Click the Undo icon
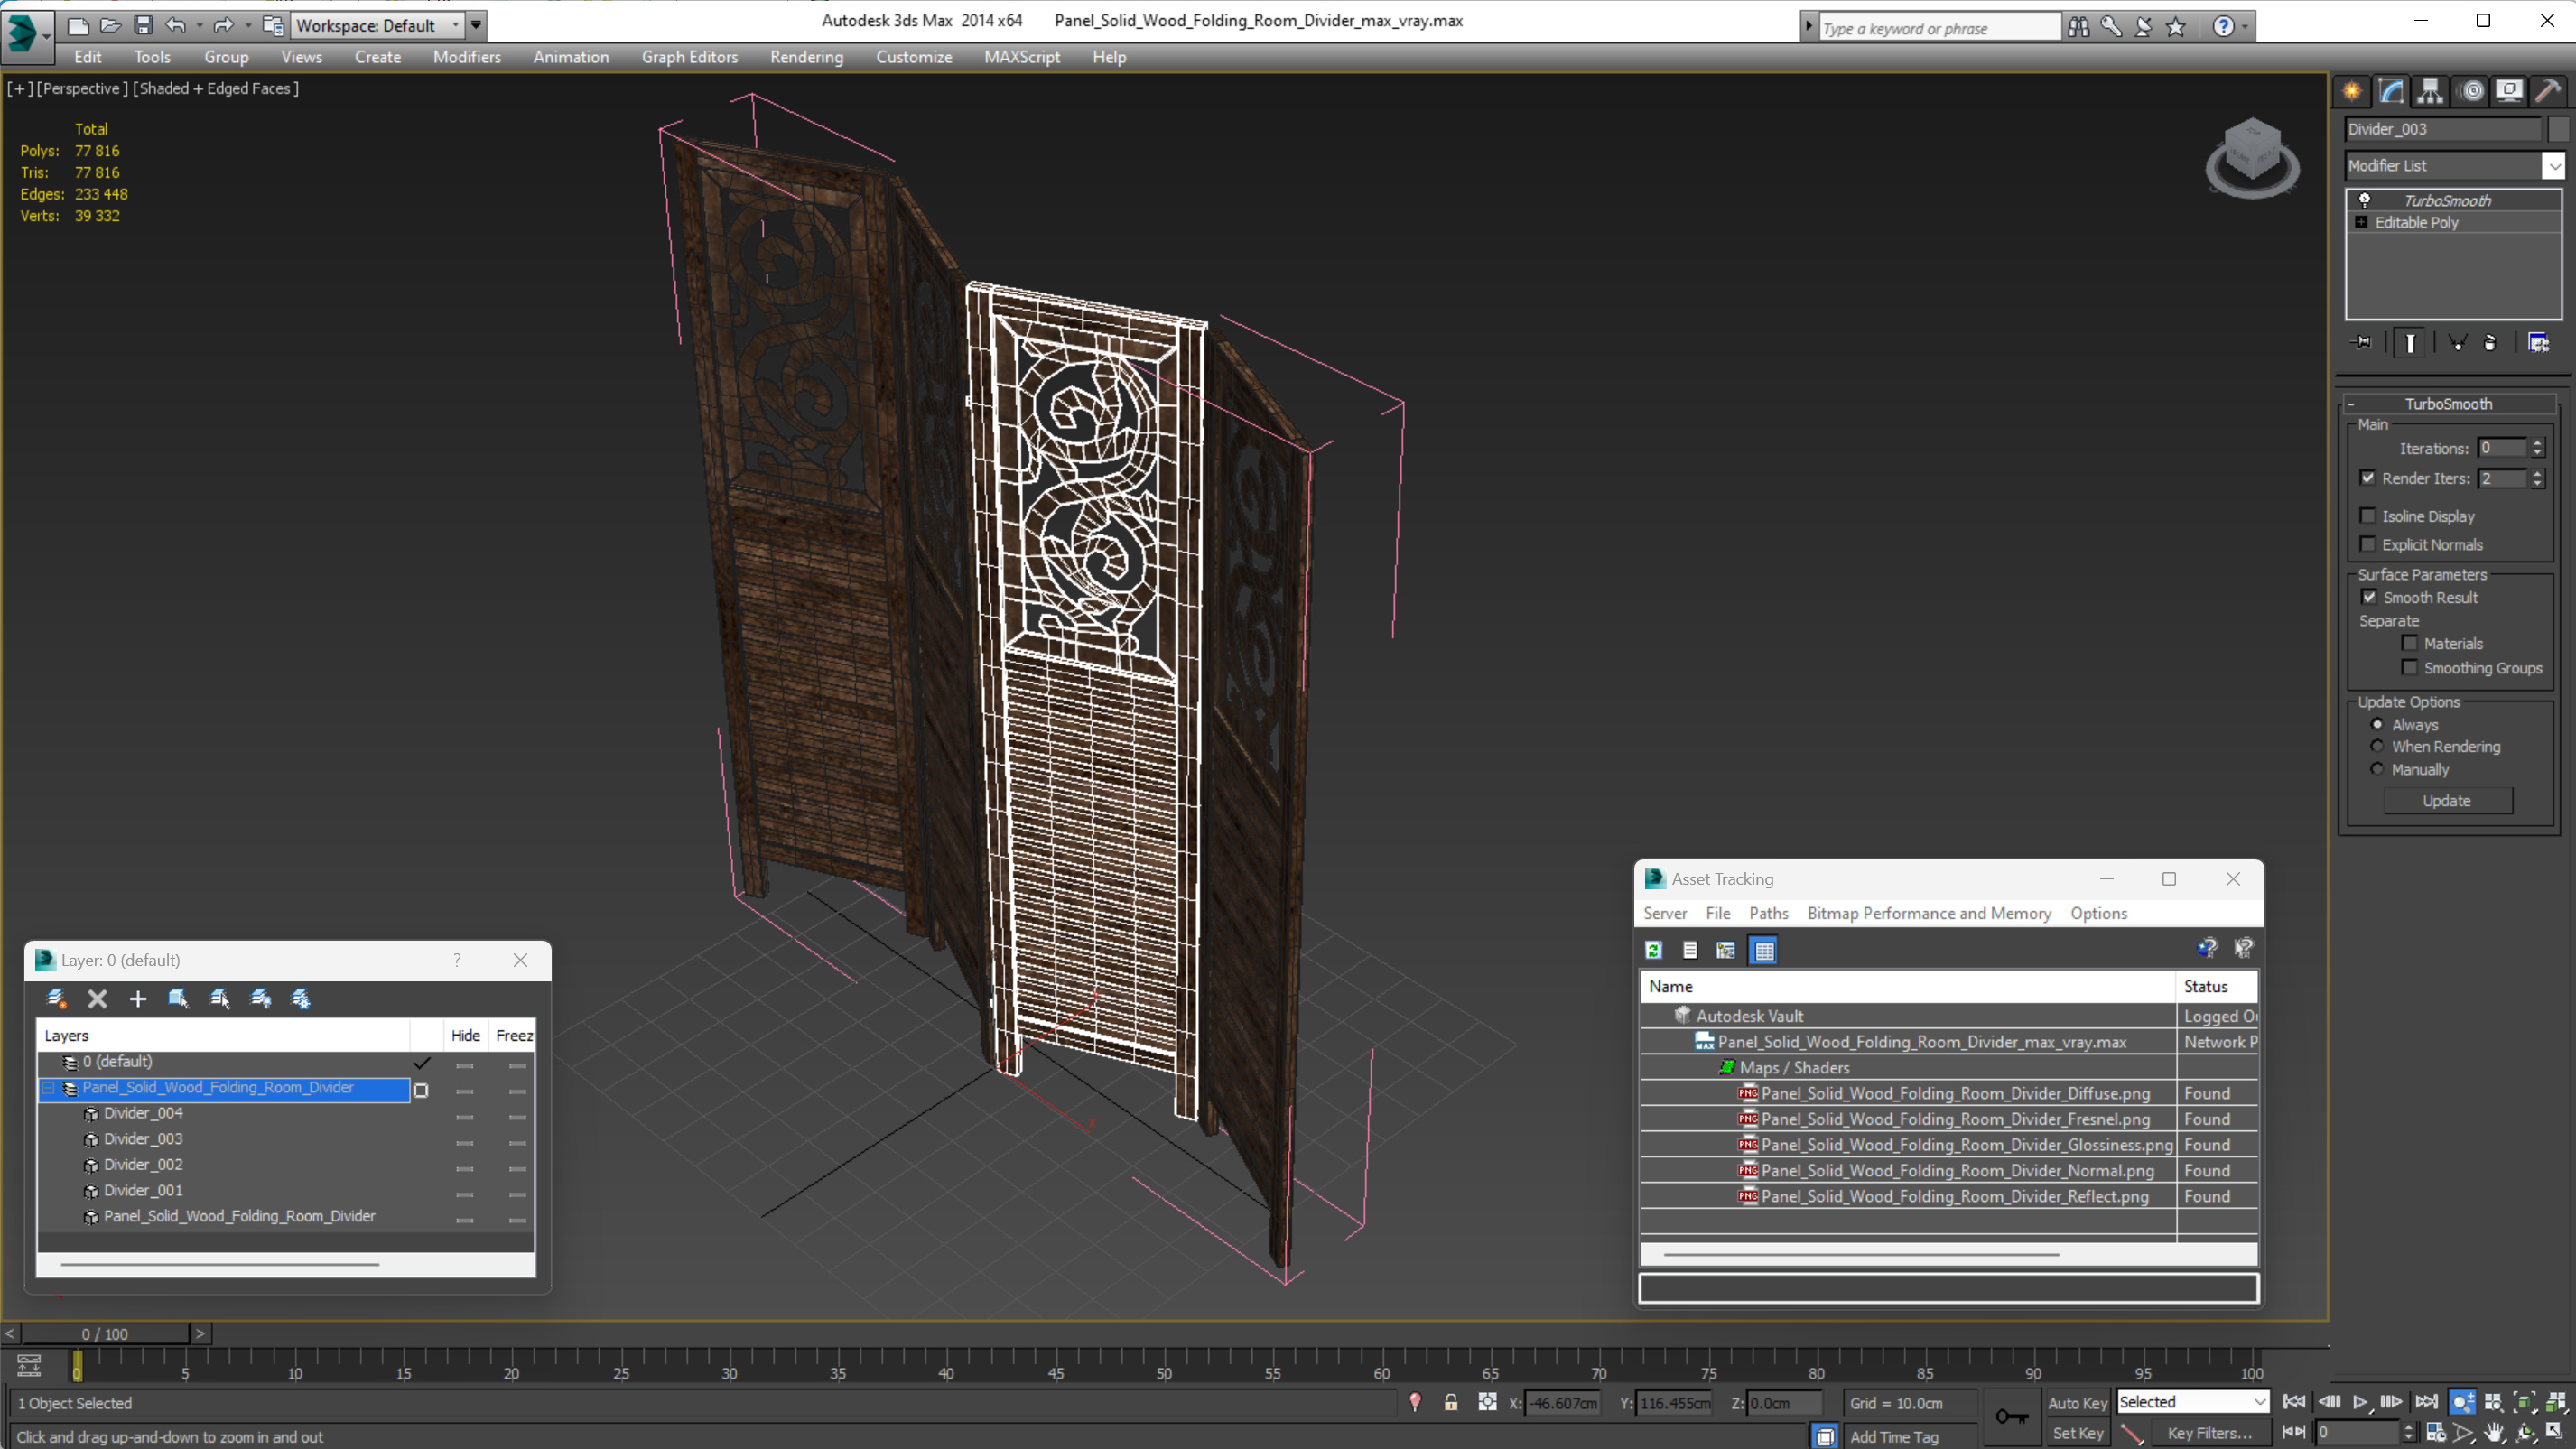This screenshot has height=1449, width=2576. coord(176,25)
